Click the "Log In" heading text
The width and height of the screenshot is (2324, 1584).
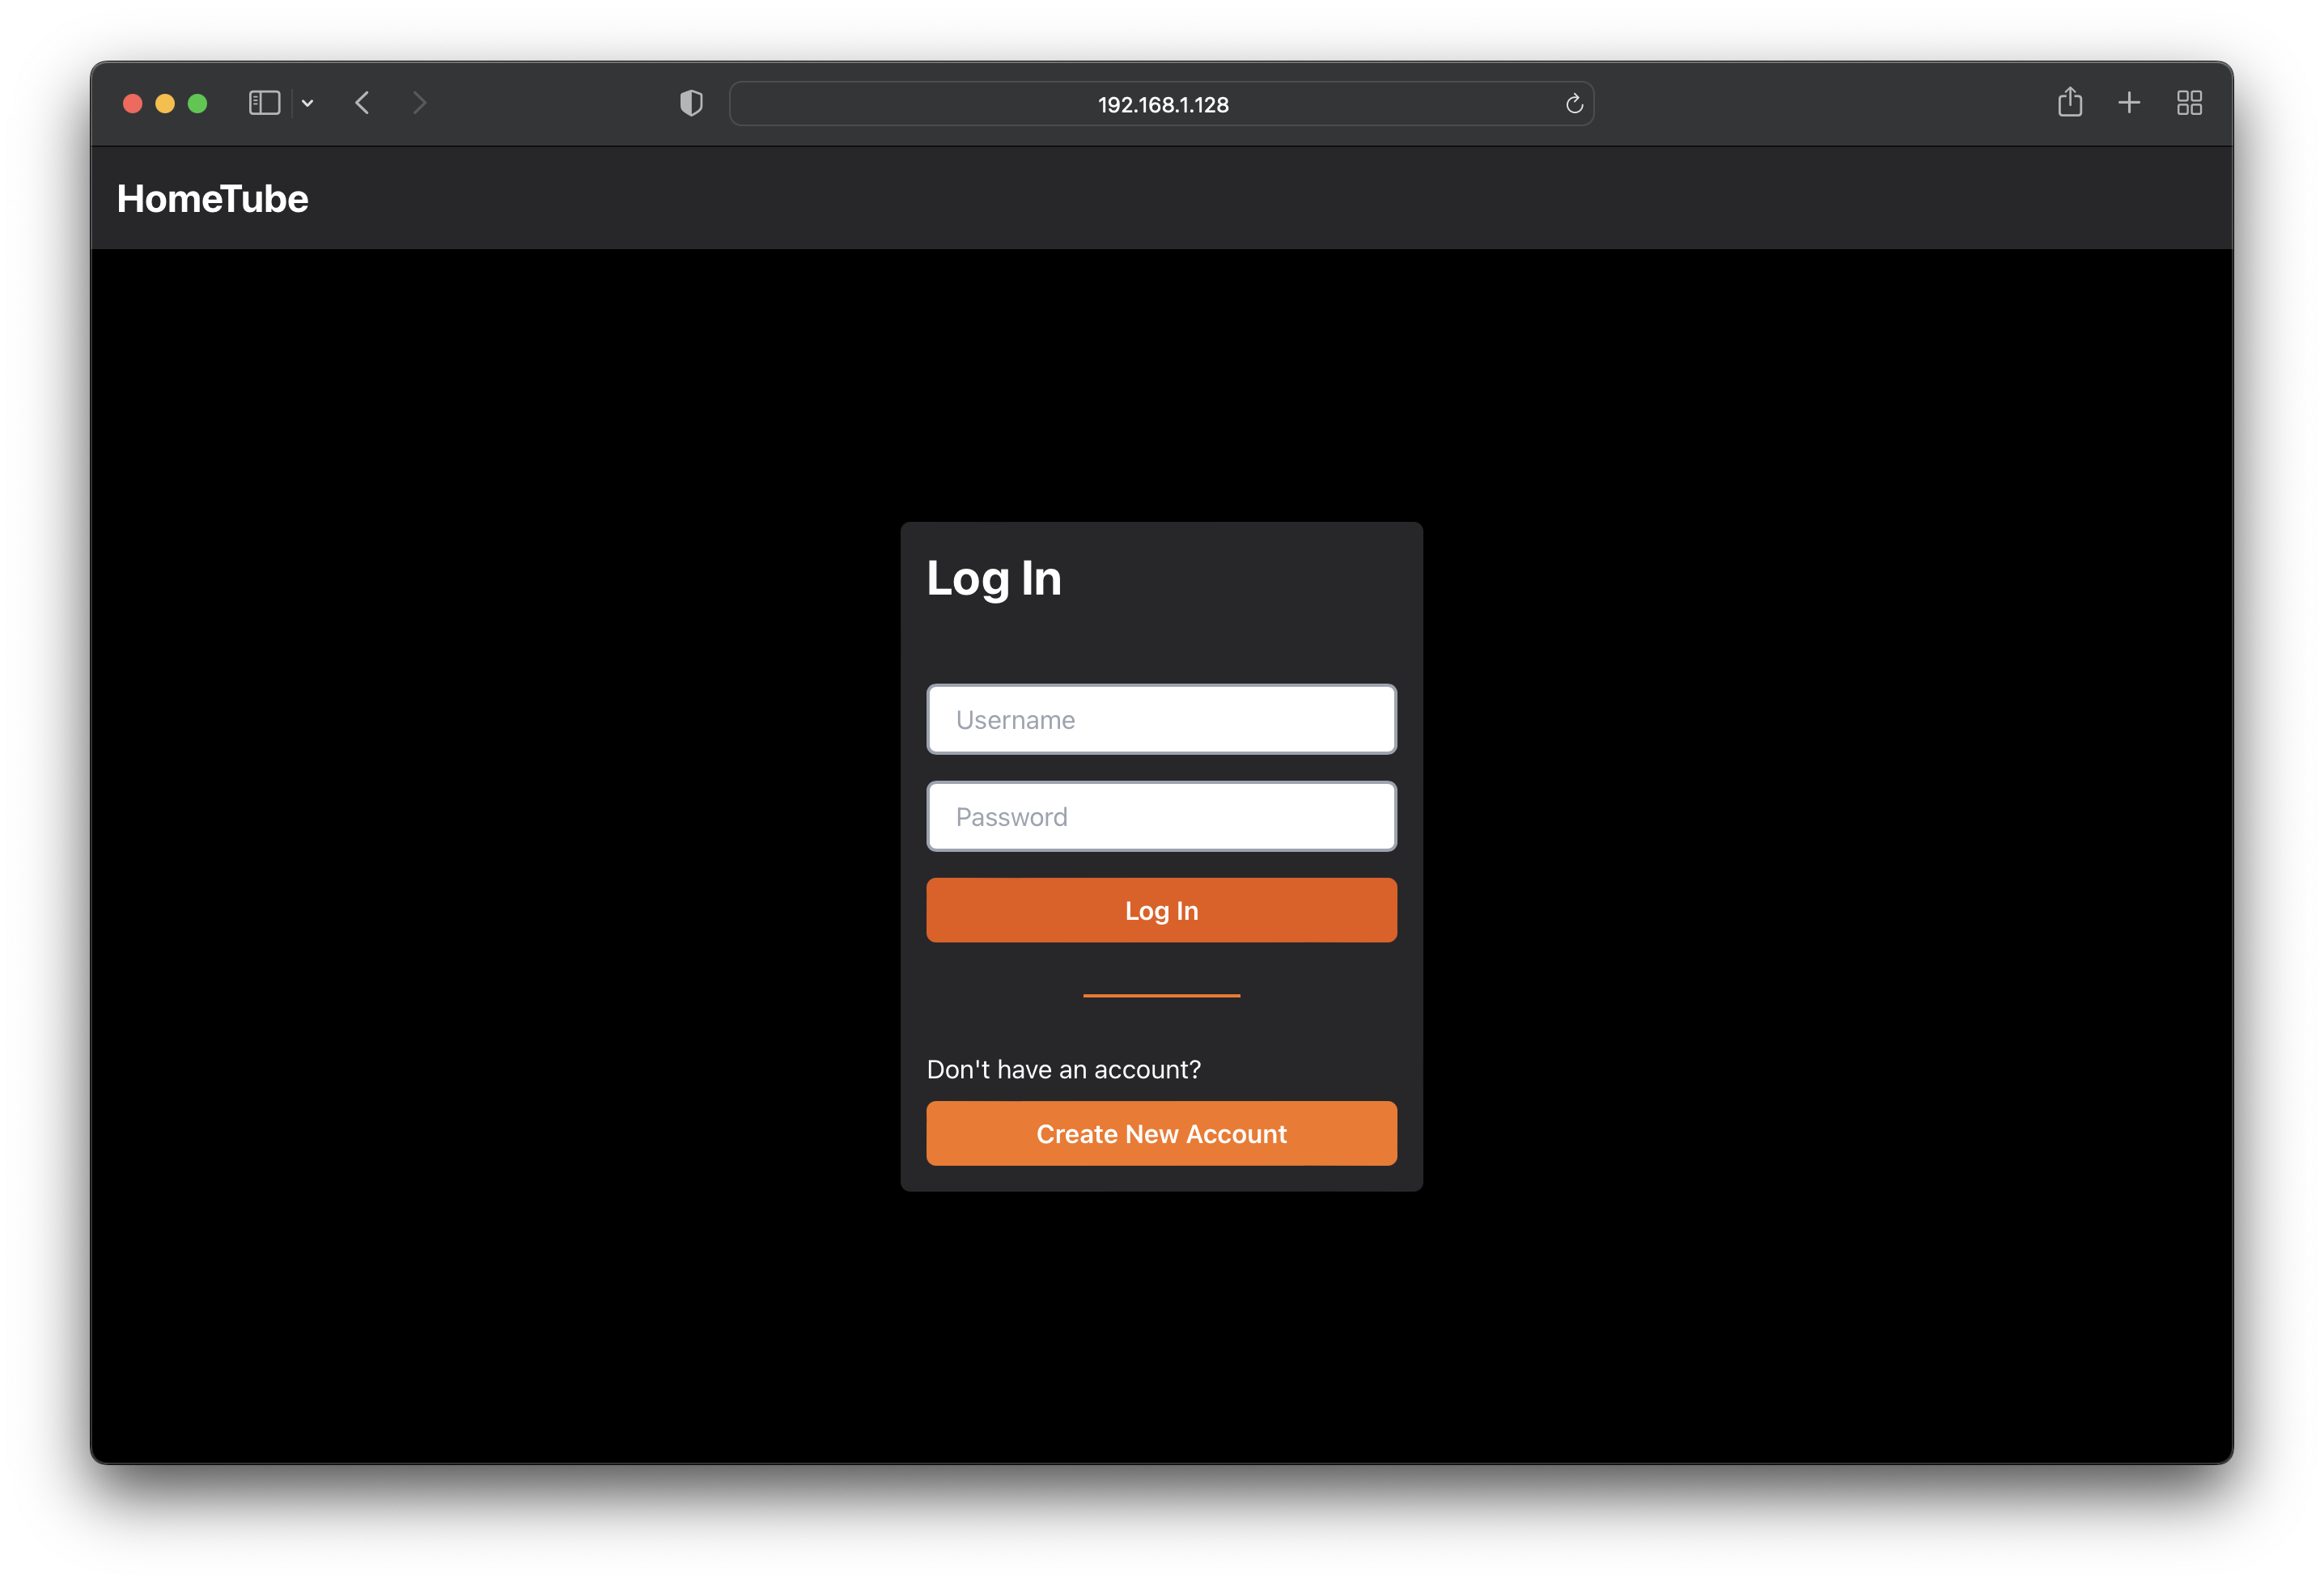pyautogui.click(x=994, y=579)
